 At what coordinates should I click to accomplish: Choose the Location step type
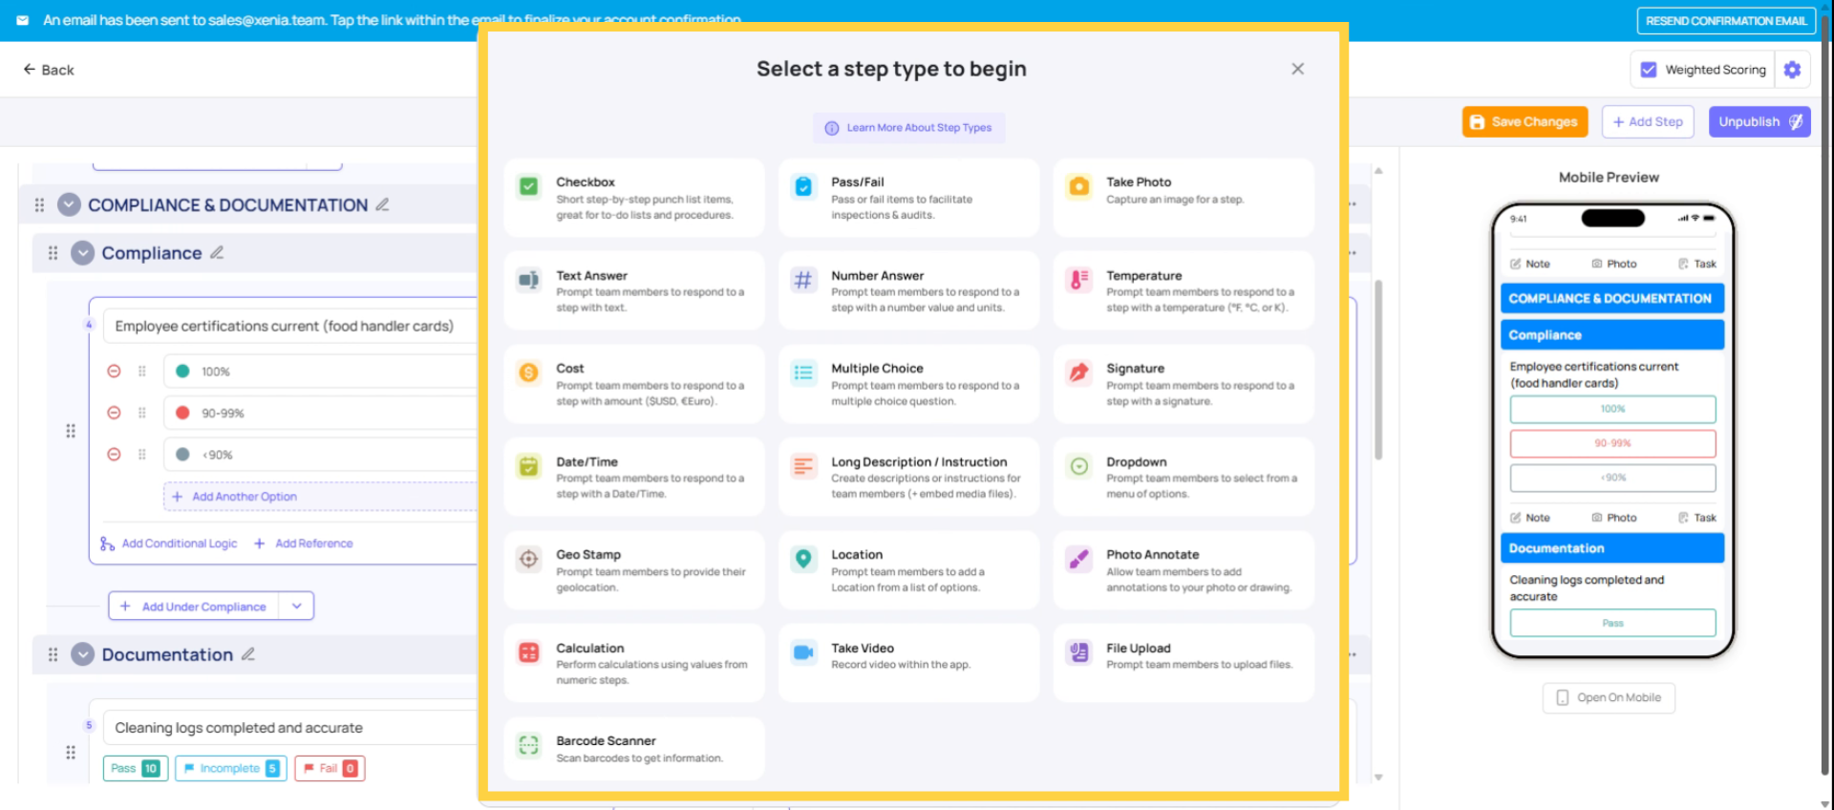coord(908,570)
